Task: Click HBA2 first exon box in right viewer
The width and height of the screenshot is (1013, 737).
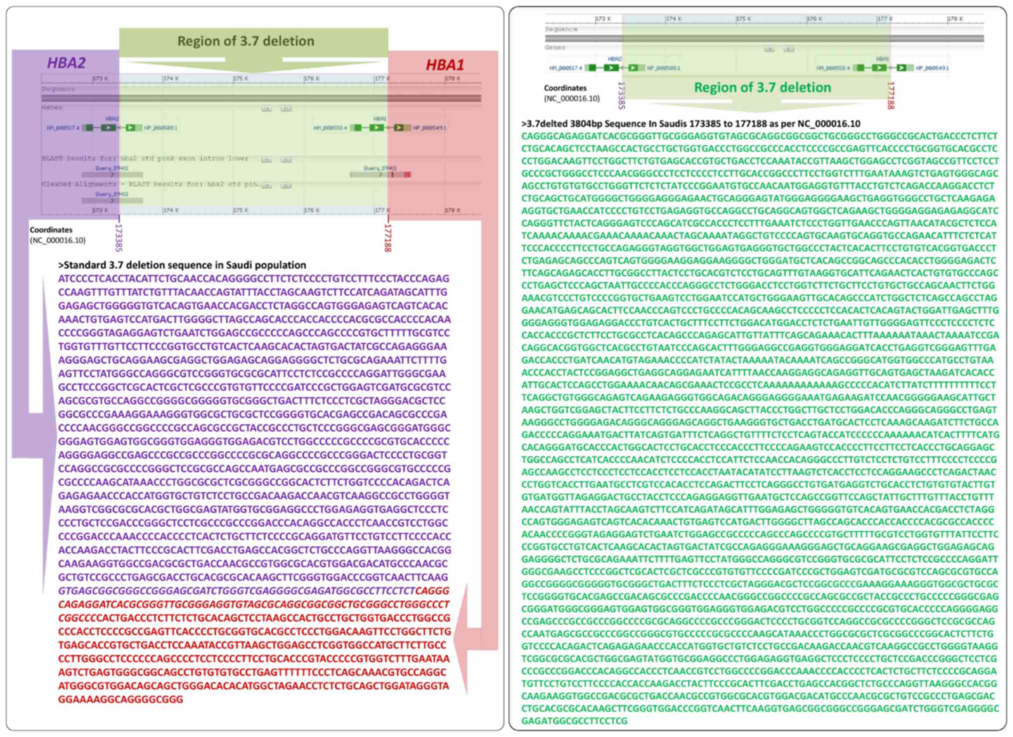Action: pyautogui.click(x=591, y=68)
